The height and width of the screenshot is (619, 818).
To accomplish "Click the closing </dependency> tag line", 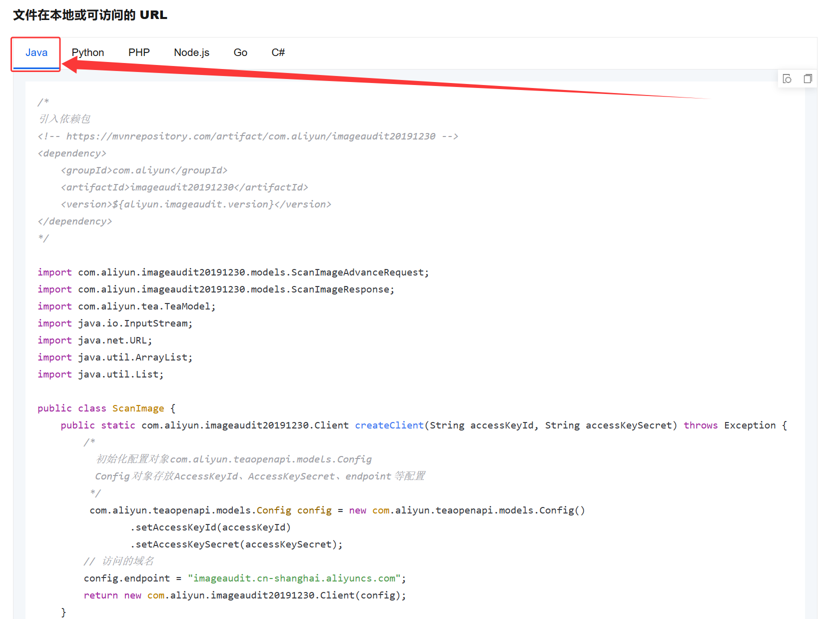I will (75, 221).
